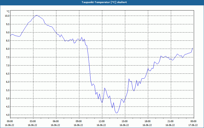204x128 pixels.
Task: Select the 7,0 y-axis value
Action: pyautogui.click(x=8, y=66)
